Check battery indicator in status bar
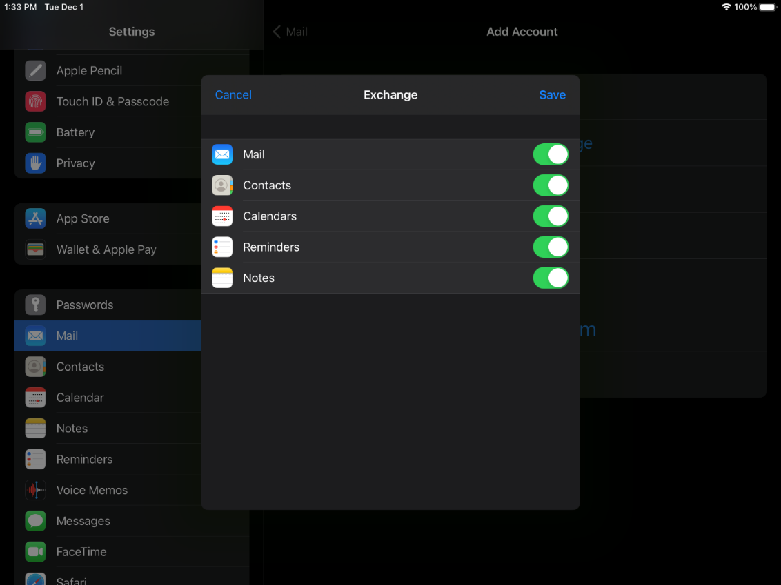This screenshot has height=585, width=781. click(768, 7)
